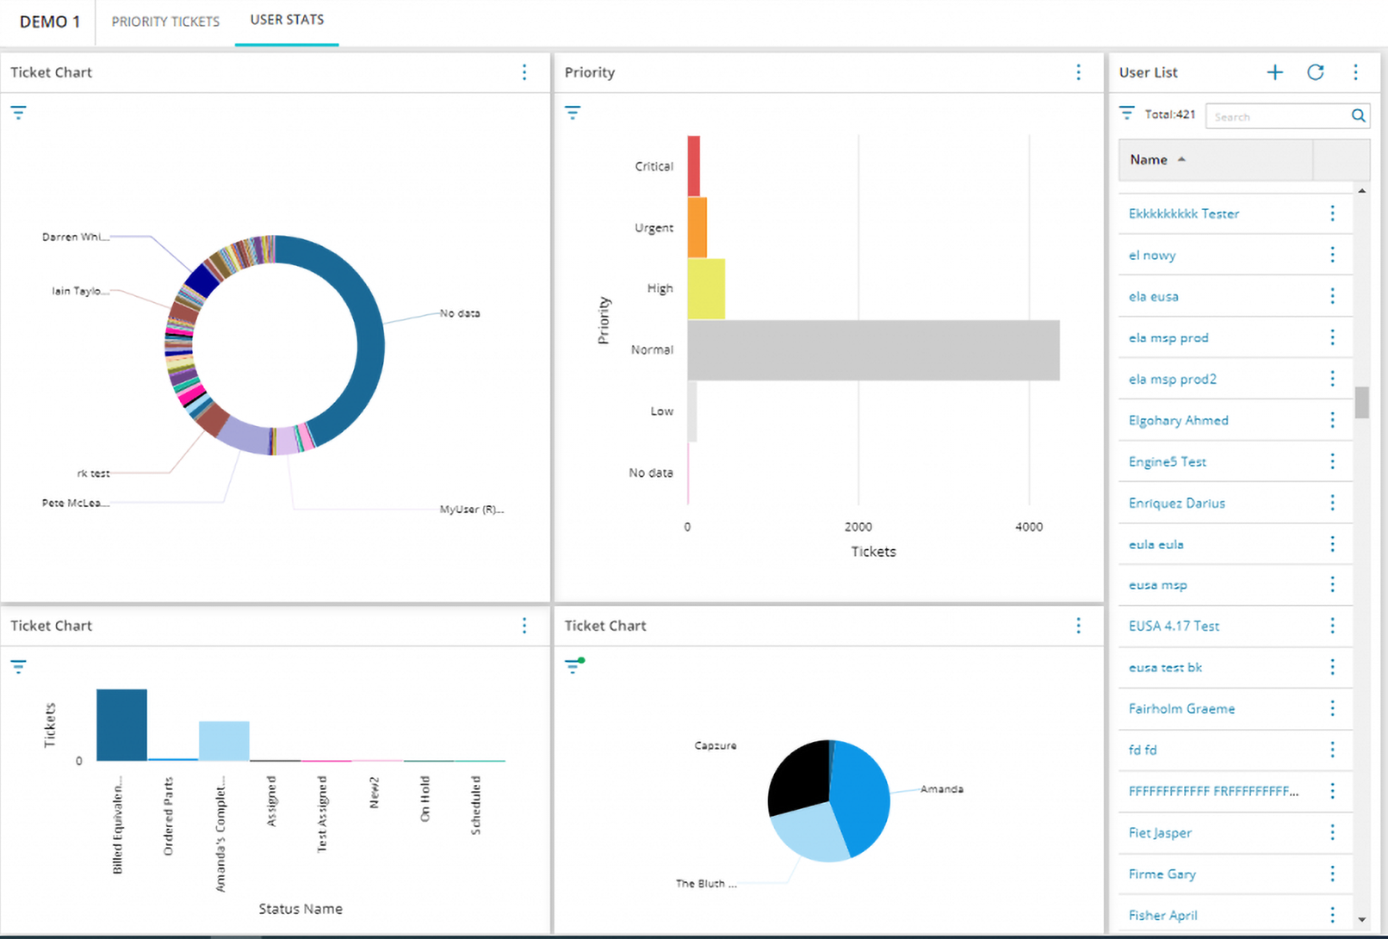This screenshot has width=1388, height=939.
Task: Open the Enriquez Darius user link
Action: tap(1176, 503)
